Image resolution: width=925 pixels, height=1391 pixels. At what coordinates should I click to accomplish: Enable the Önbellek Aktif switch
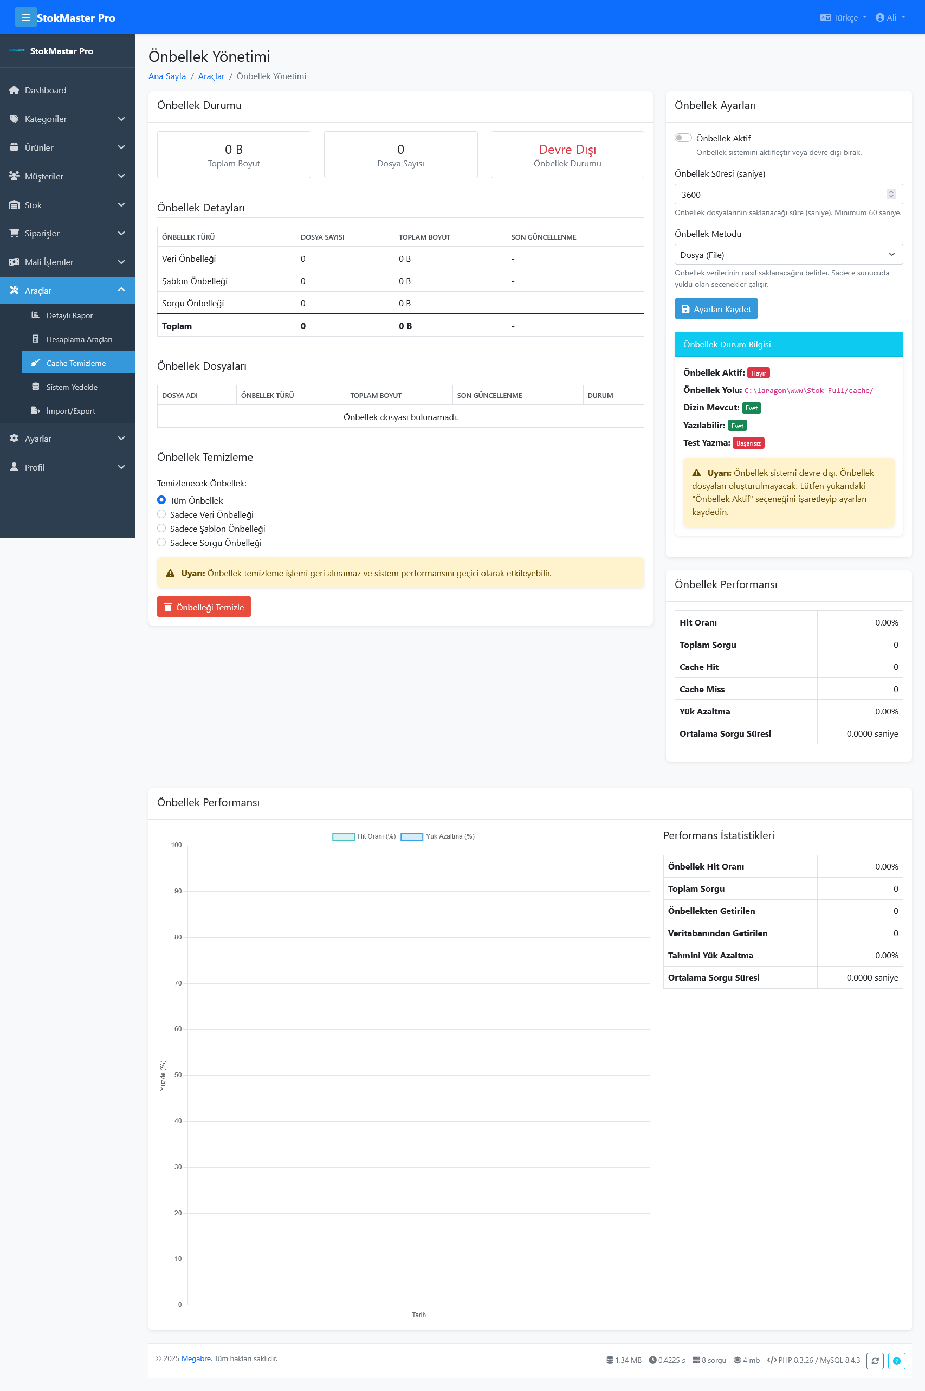(683, 138)
